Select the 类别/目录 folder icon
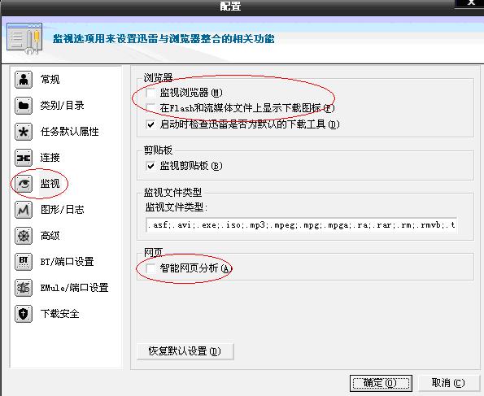 coord(24,105)
